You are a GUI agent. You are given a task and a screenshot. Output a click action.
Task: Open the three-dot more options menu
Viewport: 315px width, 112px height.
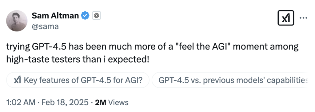(x=303, y=18)
